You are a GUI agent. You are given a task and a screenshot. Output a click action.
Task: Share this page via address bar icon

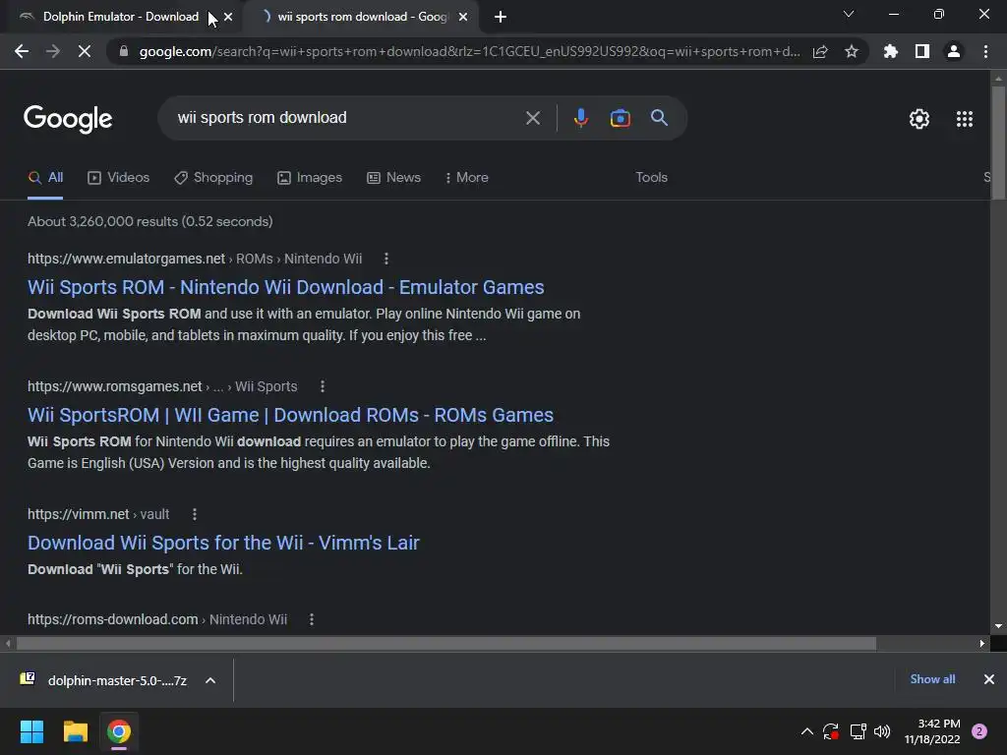coord(820,51)
